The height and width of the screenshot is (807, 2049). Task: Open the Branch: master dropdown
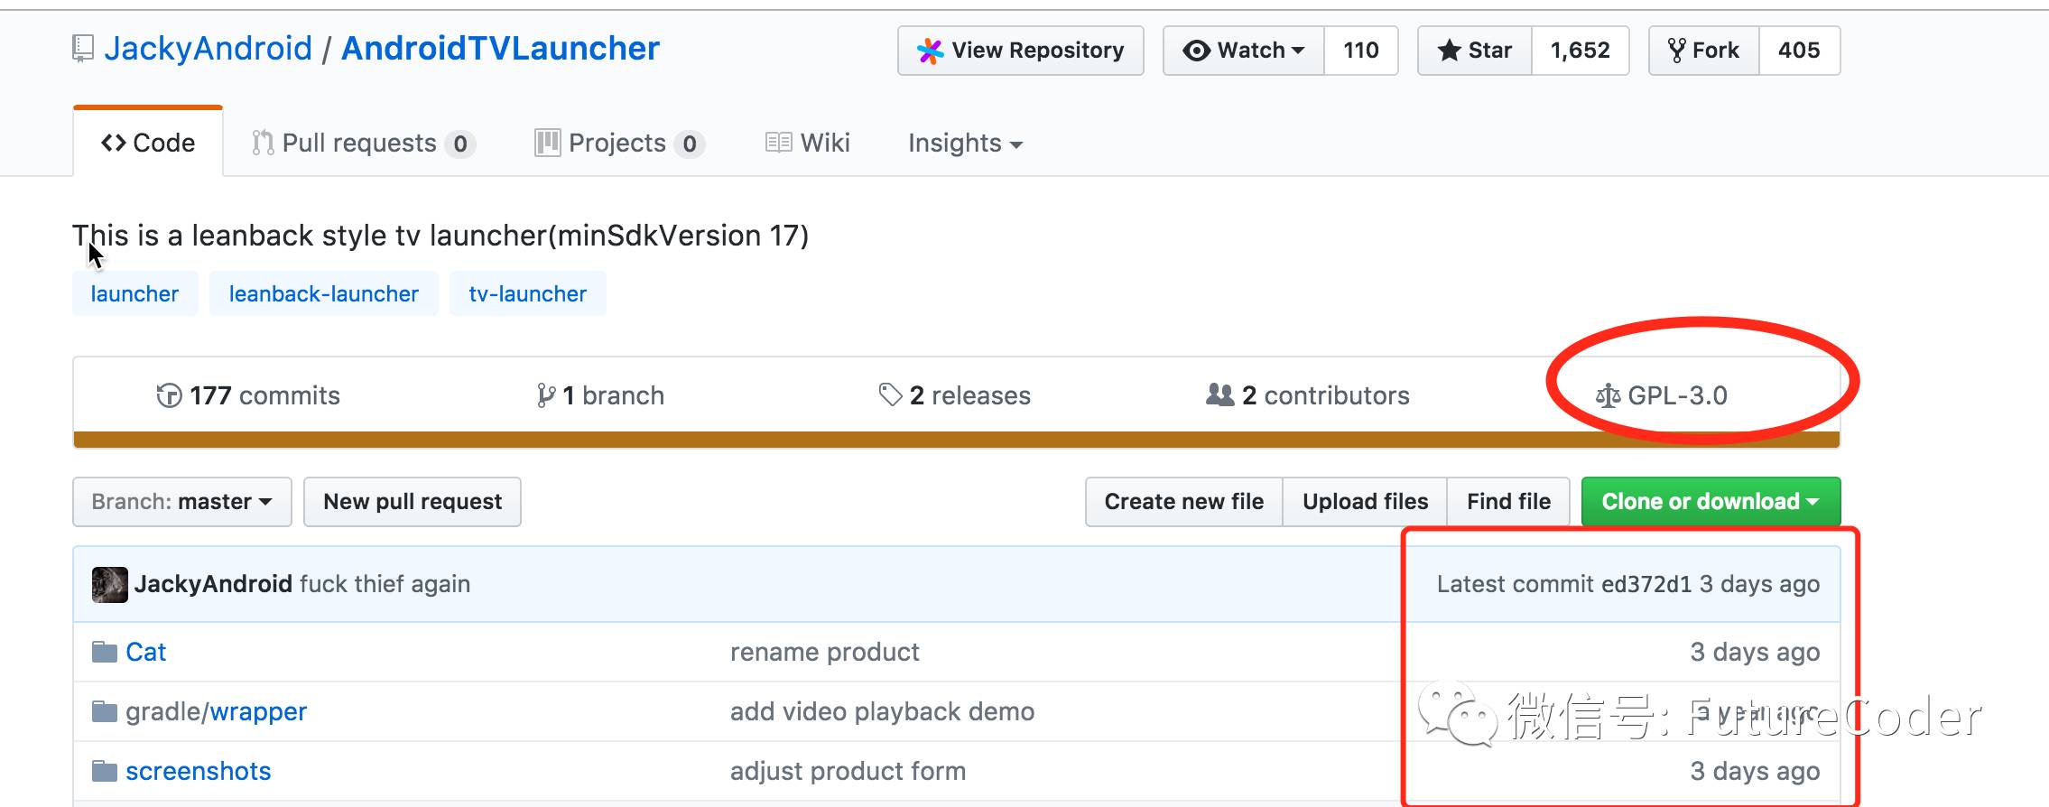(182, 502)
